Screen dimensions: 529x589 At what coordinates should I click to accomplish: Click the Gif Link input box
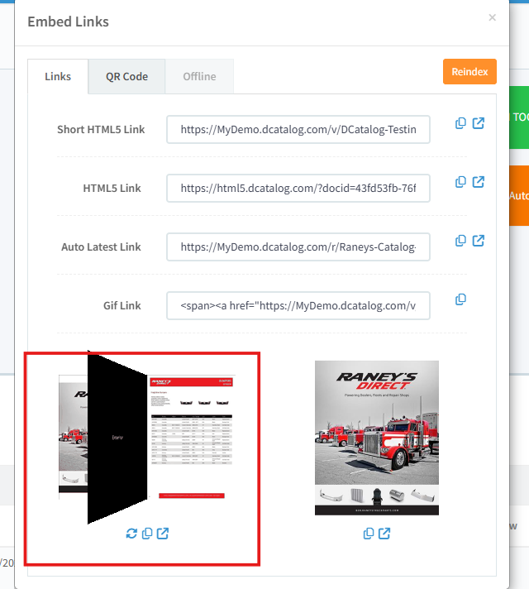(x=298, y=306)
